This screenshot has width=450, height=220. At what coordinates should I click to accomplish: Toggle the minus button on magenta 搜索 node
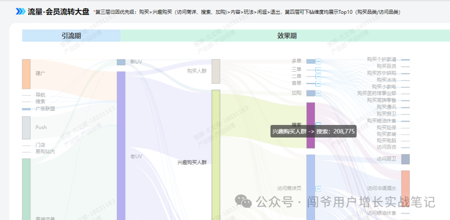pos(318,125)
